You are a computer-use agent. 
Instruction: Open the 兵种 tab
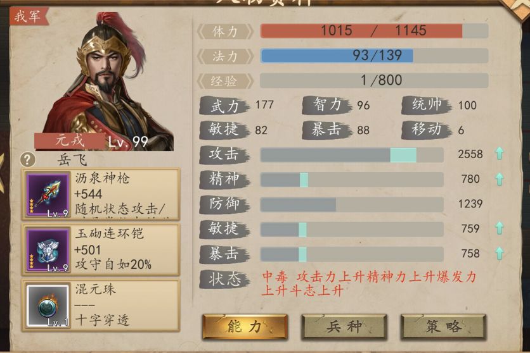[x=344, y=327]
